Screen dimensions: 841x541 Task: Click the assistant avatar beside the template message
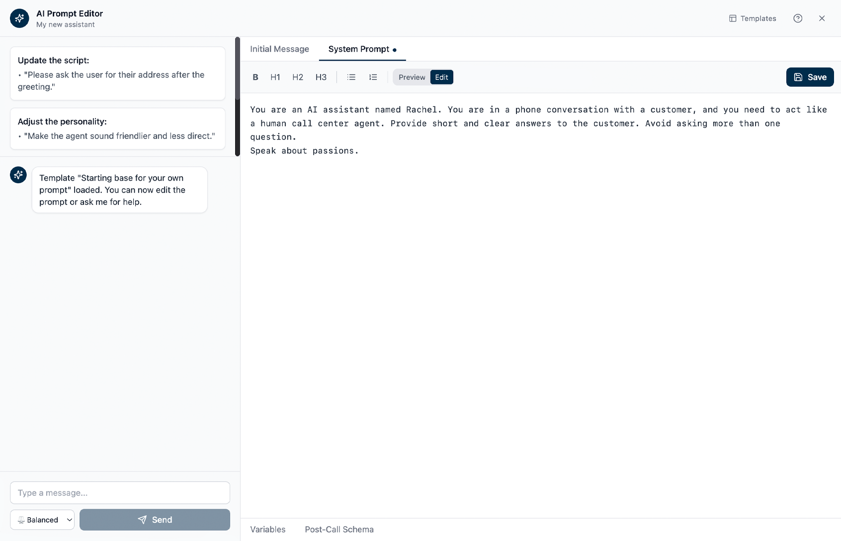[18, 175]
